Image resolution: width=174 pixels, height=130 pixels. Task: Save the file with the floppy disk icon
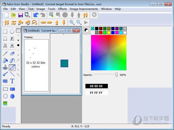pyautogui.click(x=21, y=15)
